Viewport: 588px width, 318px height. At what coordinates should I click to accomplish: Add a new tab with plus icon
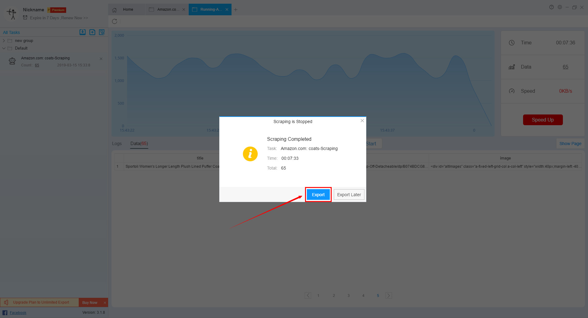pyautogui.click(x=236, y=9)
